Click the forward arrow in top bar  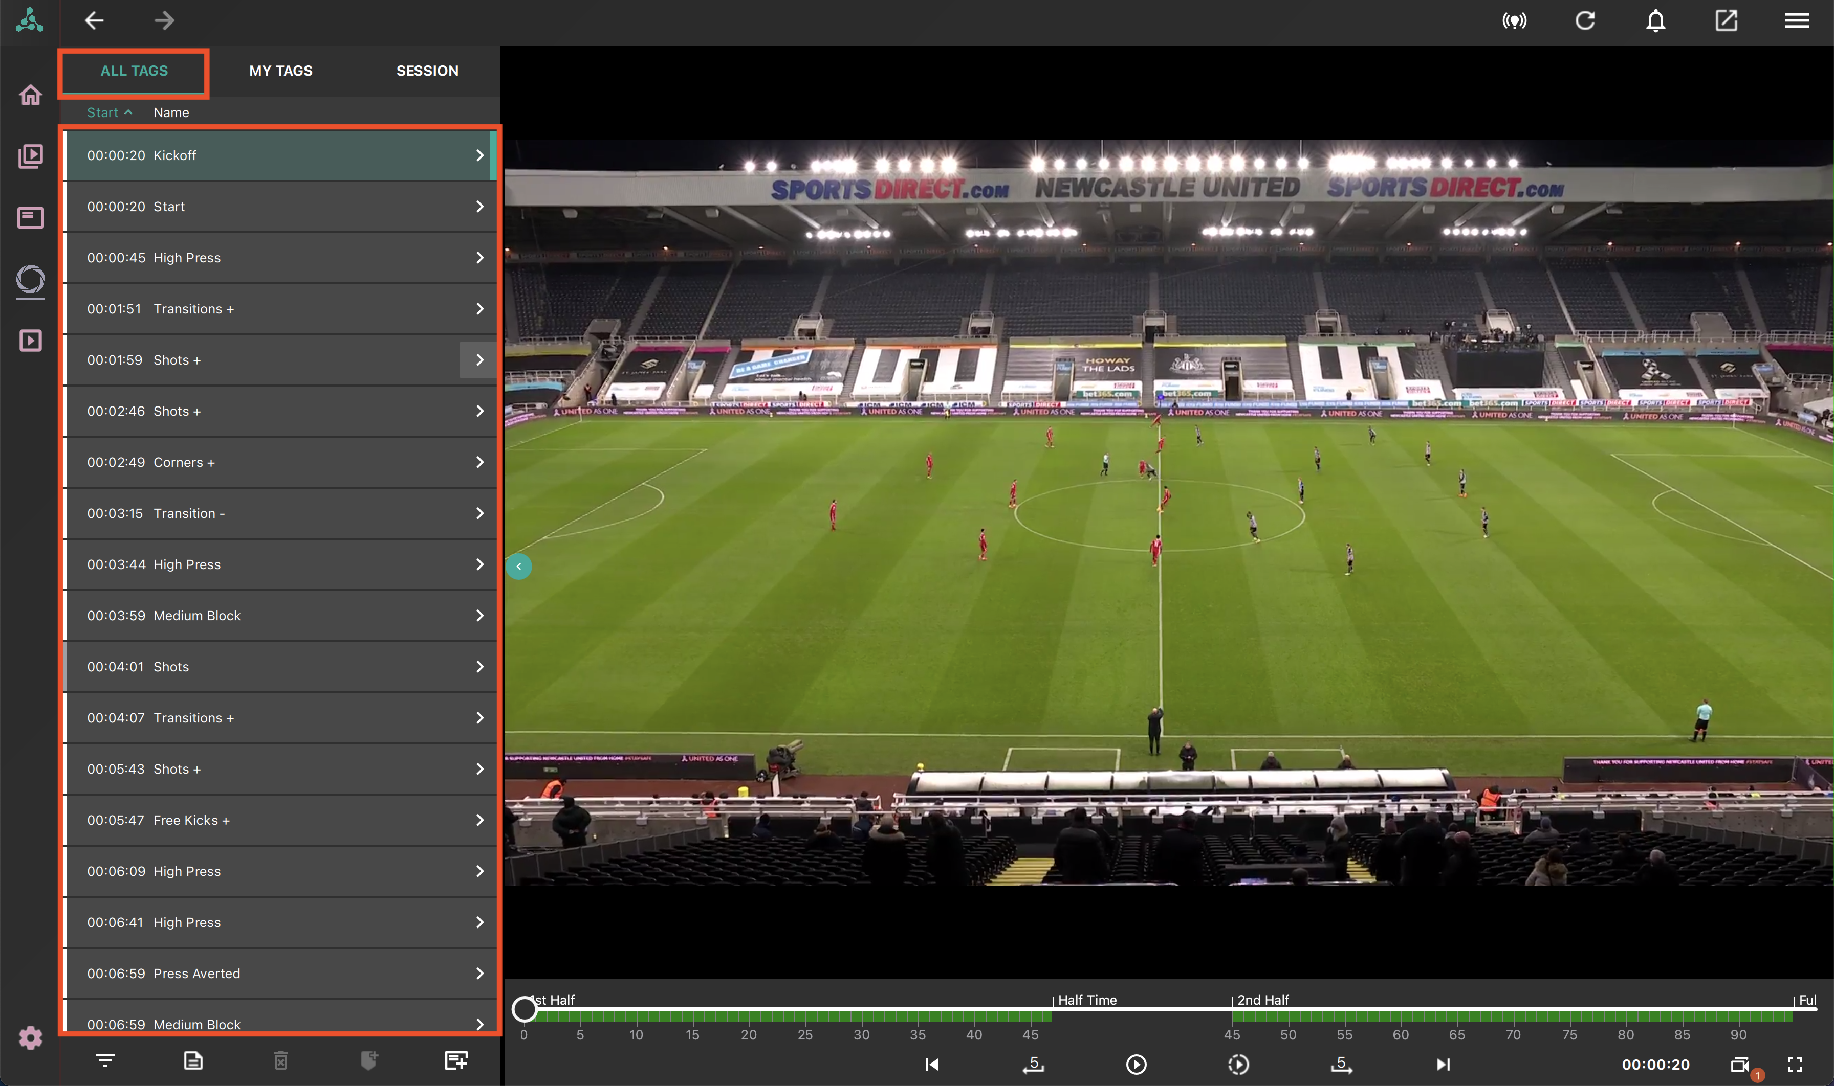164,20
